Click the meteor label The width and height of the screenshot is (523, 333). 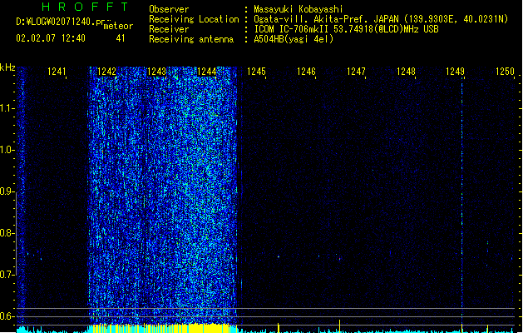point(118,26)
